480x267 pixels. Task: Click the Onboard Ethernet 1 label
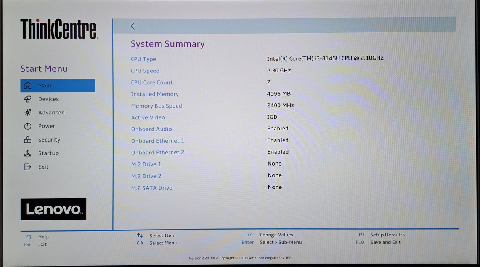tap(158, 141)
